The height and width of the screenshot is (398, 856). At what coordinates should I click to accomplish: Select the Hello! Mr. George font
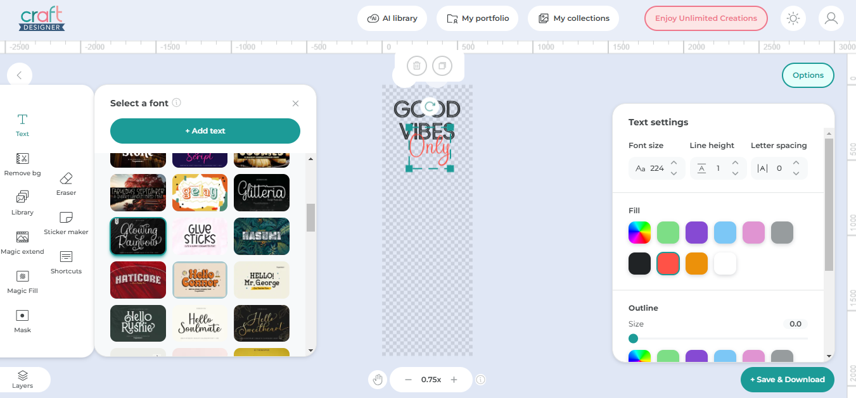coord(262,280)
